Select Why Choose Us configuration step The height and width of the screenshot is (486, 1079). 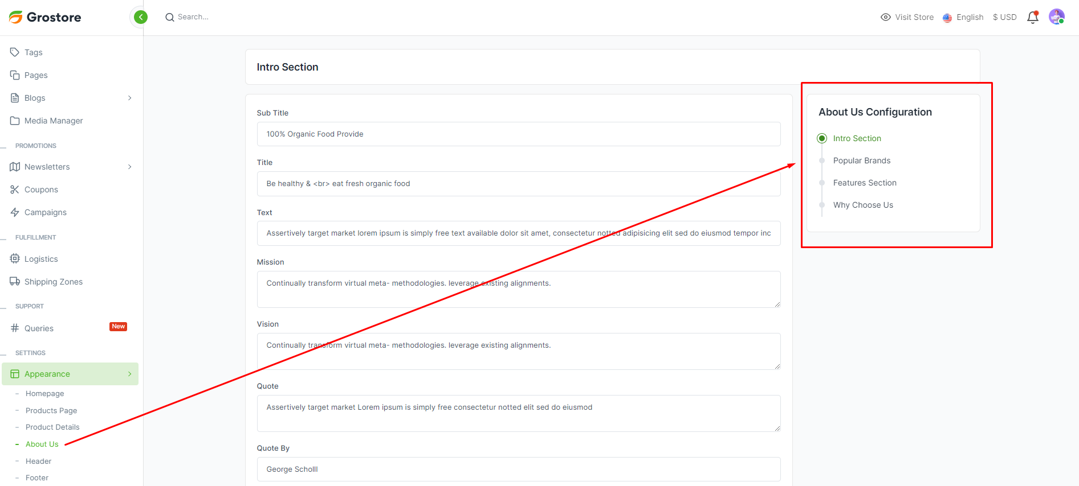point(862,205)
